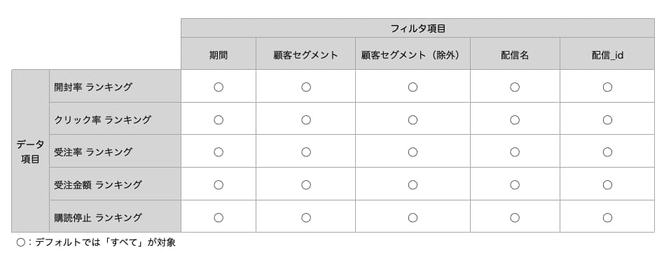Click the circle for 開封率 ランキング under 配信_id
671x264 pixels.
coord(607,87)
